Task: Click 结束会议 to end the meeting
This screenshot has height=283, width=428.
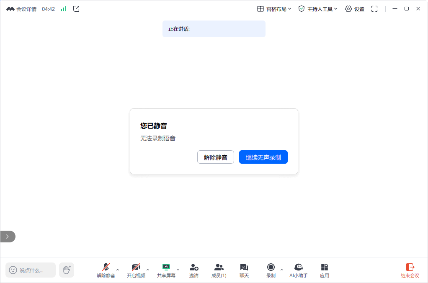Action: coord(410,270)
